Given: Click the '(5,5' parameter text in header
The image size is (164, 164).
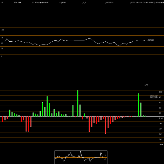Looking at the screenshot, I should (84, 3).
